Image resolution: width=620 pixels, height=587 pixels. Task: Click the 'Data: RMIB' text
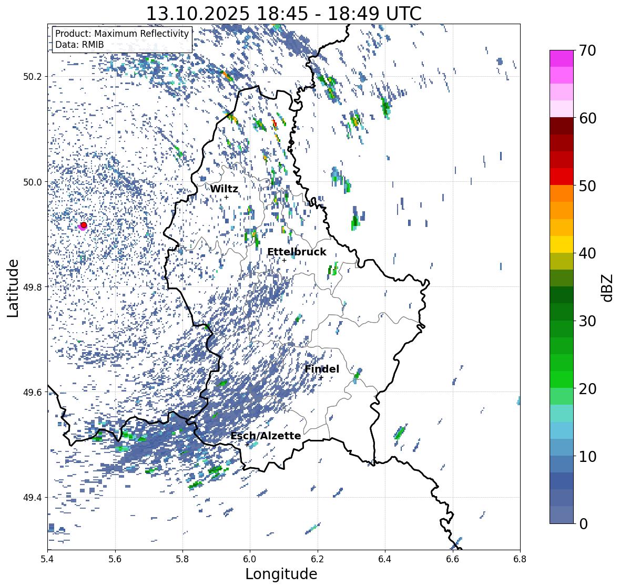[79, 45]
